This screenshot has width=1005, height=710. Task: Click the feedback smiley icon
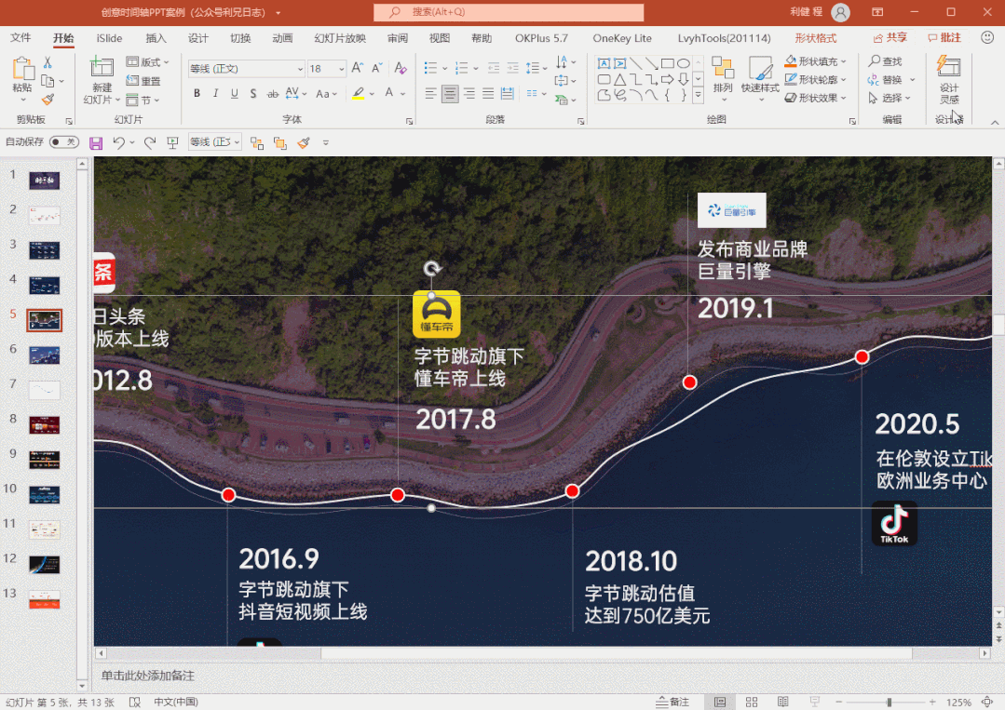(x=987, y=38)
